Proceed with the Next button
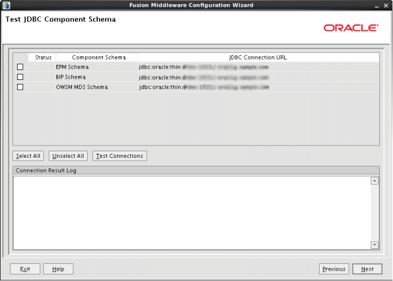Viewport: 393px width, 281px height. pyautogui.click(x=367, y=269)
